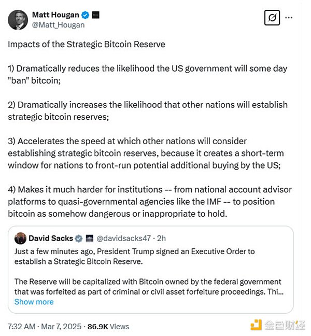Open the Matt Hougan display name link
This screenshot has width=311, height=336.
[x=56, y=15]
